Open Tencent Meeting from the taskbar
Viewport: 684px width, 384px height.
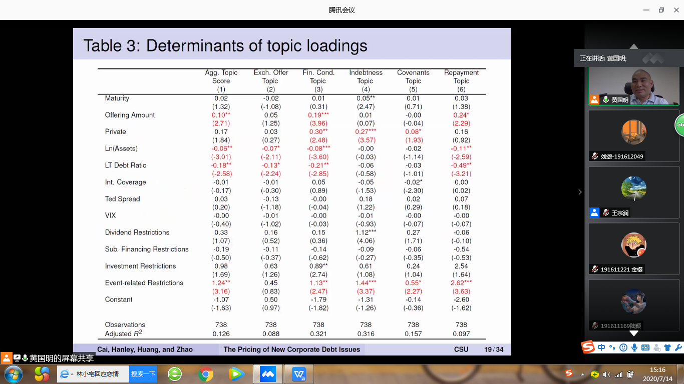pyautogui.click(x=268, y=374)
